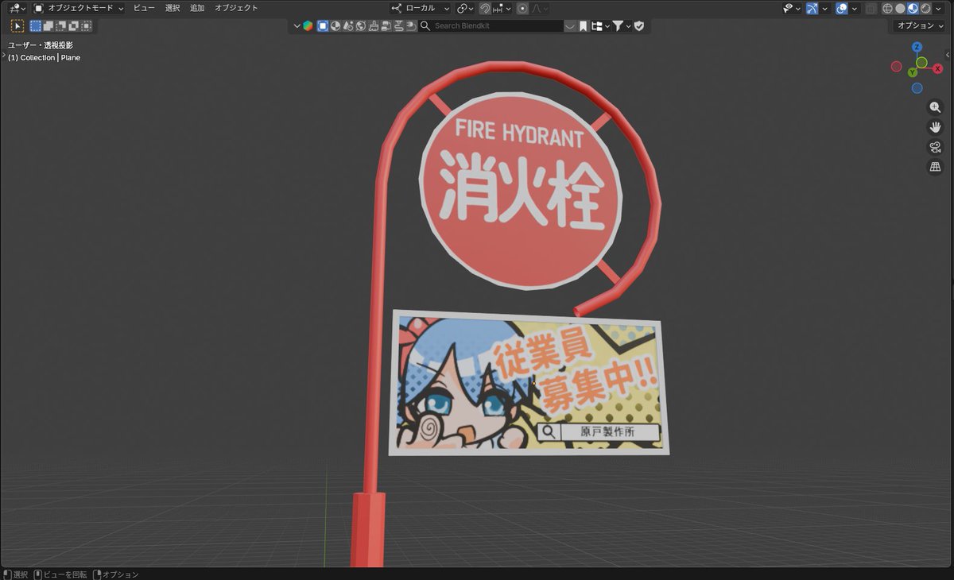The width and height of the screenshot is (954, 580).
Task: Click the Z axis on navigation gizmo
Action: pos(917,47)
